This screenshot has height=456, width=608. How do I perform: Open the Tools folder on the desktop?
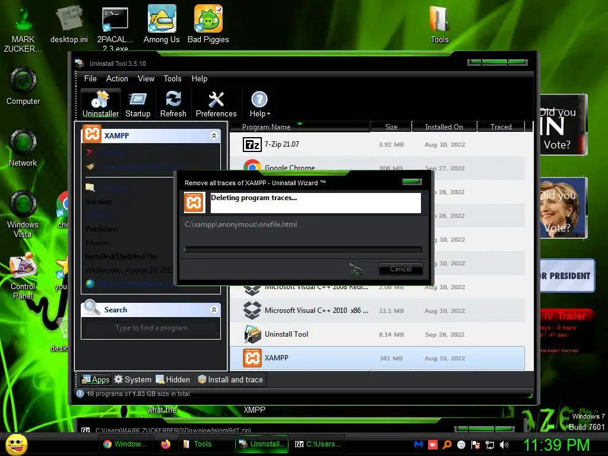[x=440, y=20]
